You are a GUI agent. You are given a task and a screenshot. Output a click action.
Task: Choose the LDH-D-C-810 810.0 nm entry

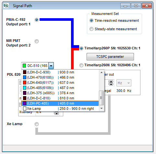tap(60, 98)
